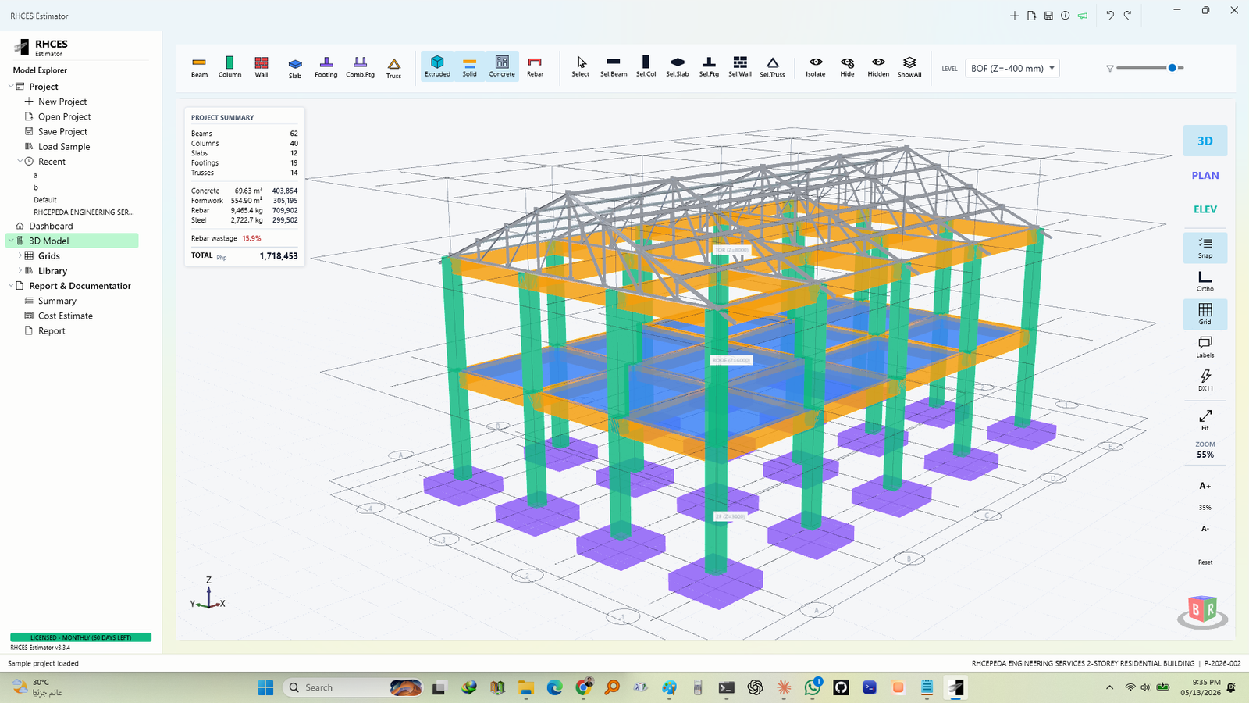Click Open Project in Model Explorer
Screen dimensions: 1249x703
64,116
